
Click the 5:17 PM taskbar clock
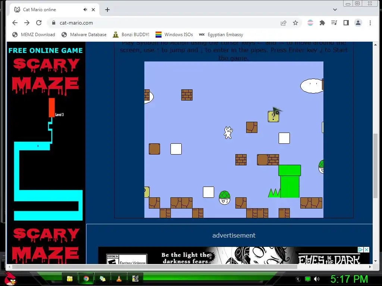click(x=349, y=279)
